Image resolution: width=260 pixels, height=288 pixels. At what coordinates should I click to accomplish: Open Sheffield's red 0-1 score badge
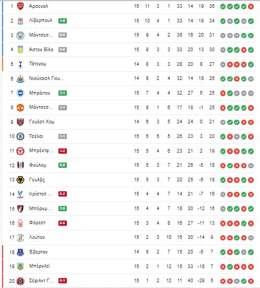click(63, 281)
